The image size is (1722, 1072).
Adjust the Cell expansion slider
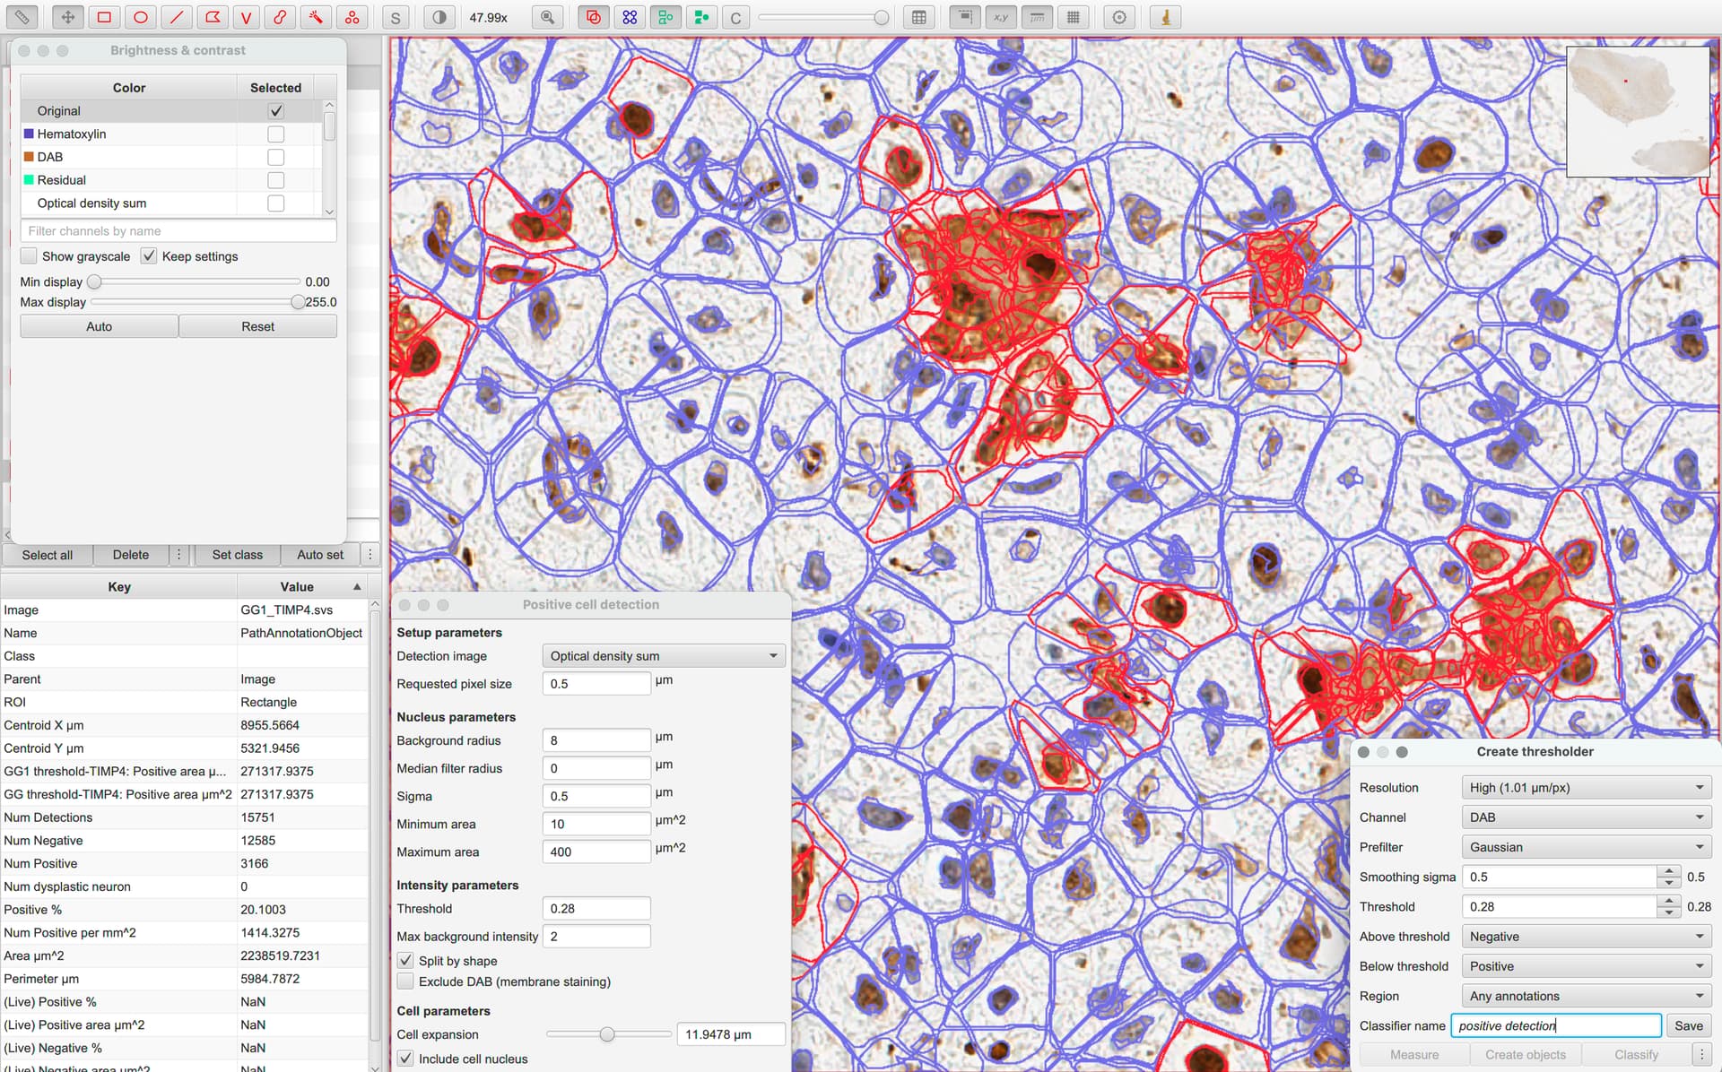[609, 1033]
